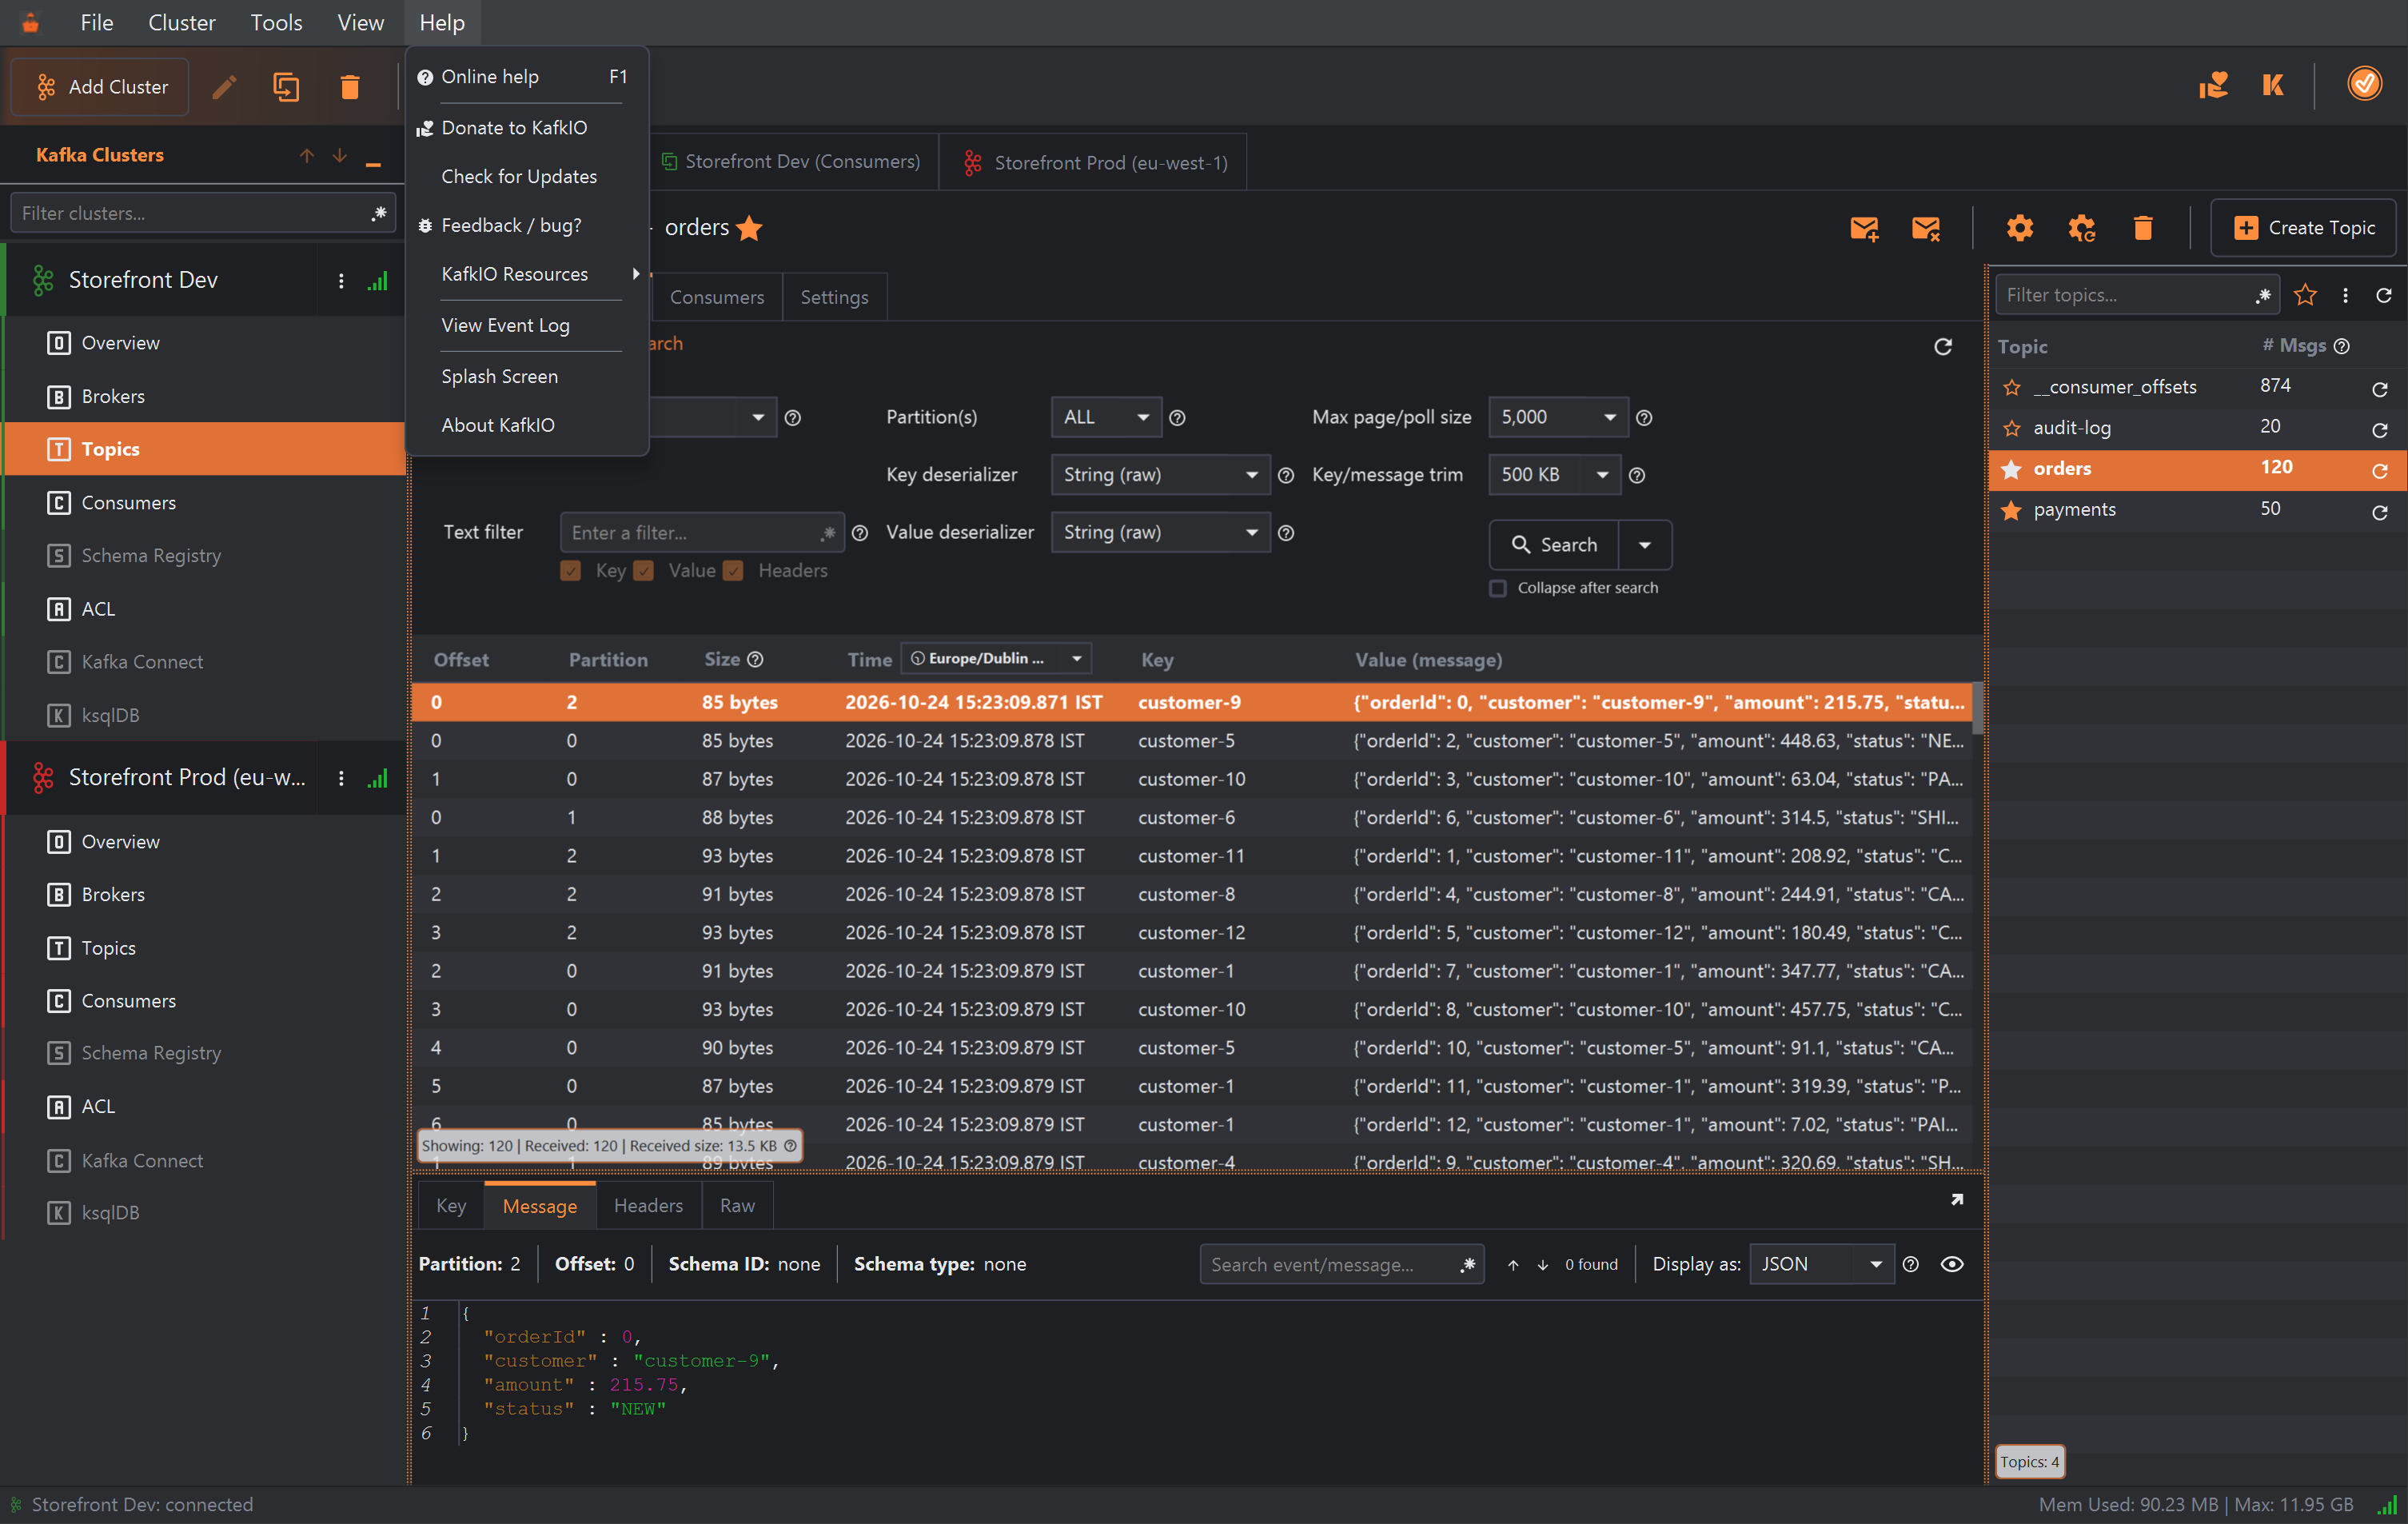The height and width of the screenshot is (1524, 2408).
Task: Open KafkIO Resources submenu
Action: (527, 274)
